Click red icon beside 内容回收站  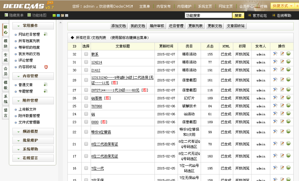(x=46, y=67)
